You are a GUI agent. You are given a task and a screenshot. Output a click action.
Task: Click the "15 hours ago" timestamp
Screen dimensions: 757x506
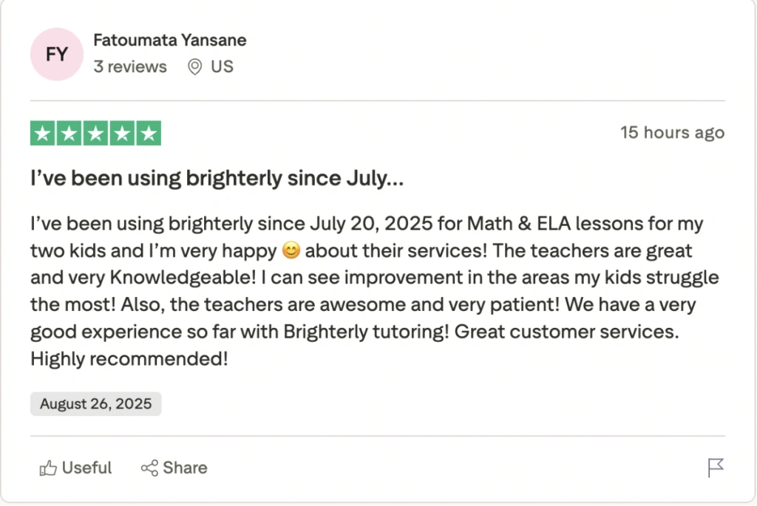pyautogui.click(x=672, y=133)
